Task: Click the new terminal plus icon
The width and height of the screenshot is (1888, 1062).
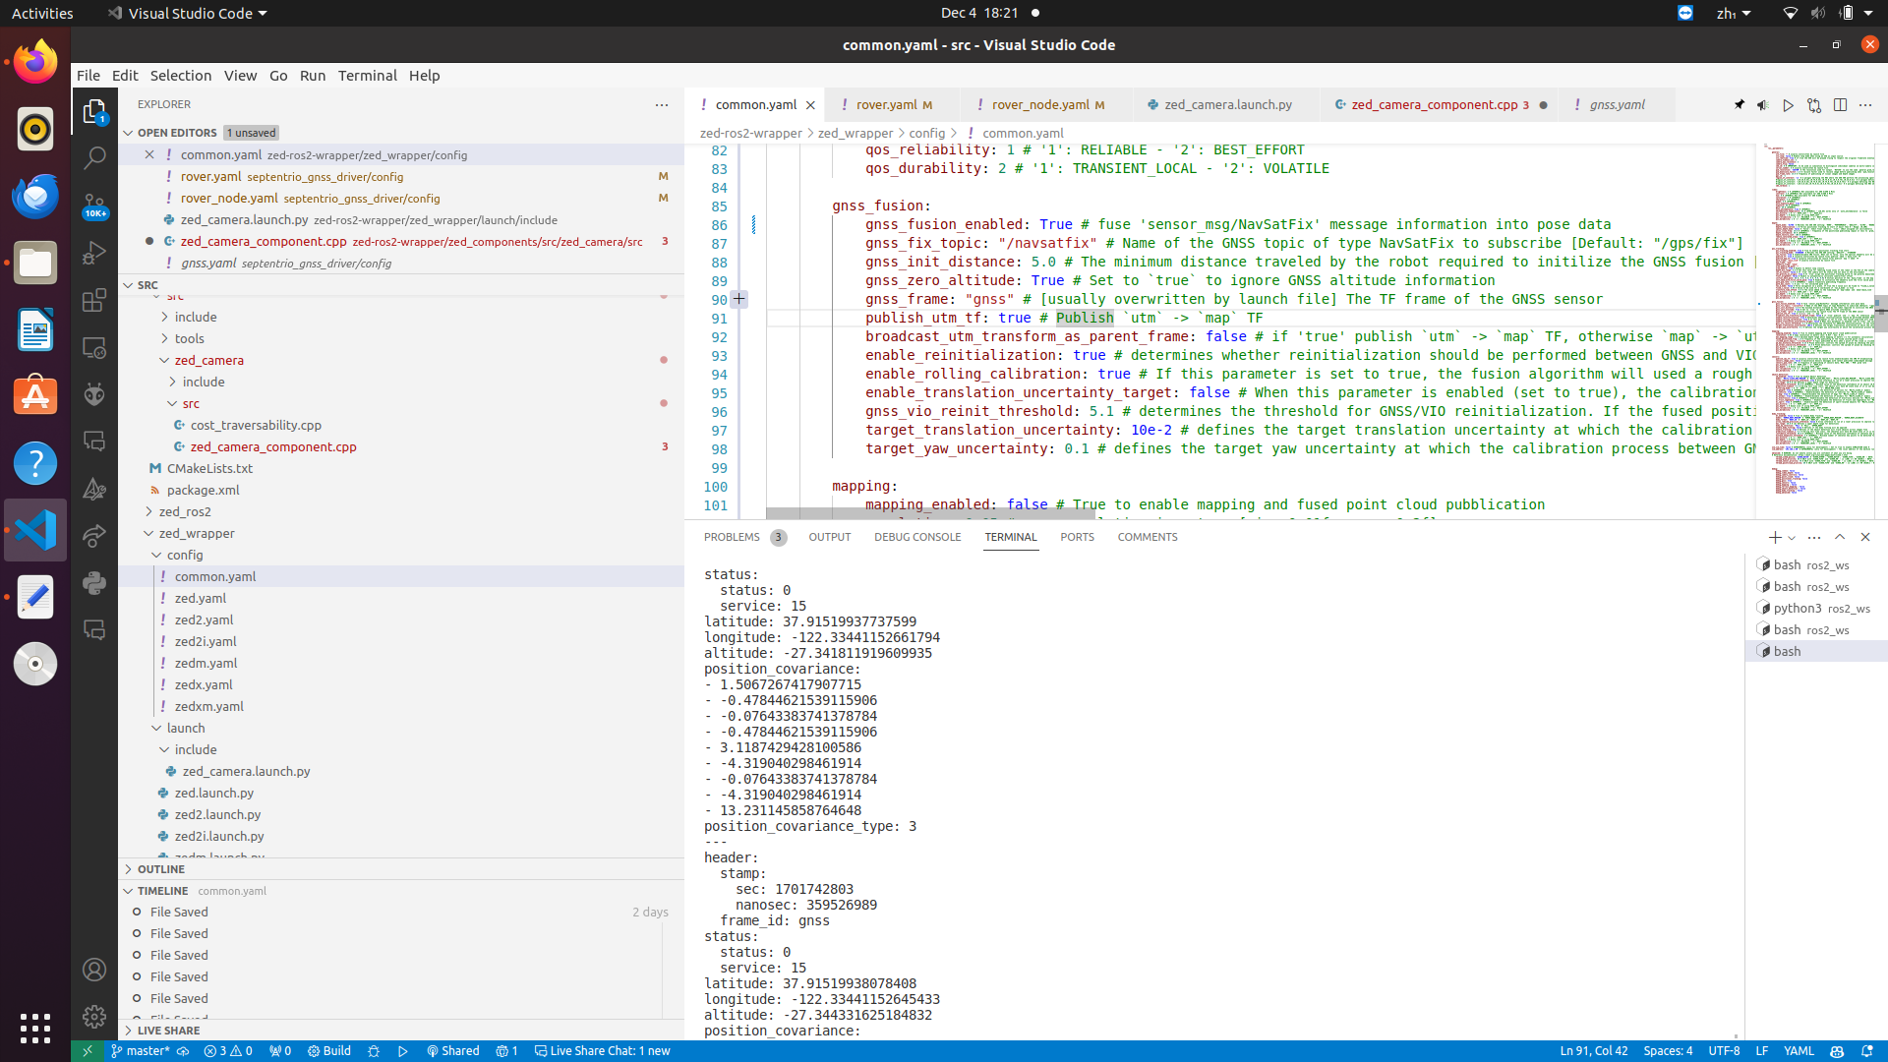Action: tap(1774, 538)
